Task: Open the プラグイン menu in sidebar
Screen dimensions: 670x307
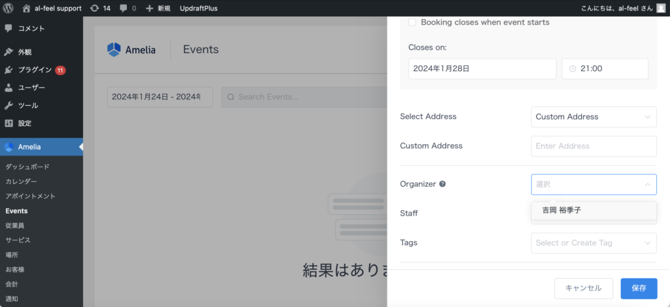Action: click(x=35, y=70)
